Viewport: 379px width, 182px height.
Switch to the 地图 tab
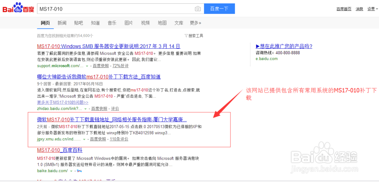162,23
